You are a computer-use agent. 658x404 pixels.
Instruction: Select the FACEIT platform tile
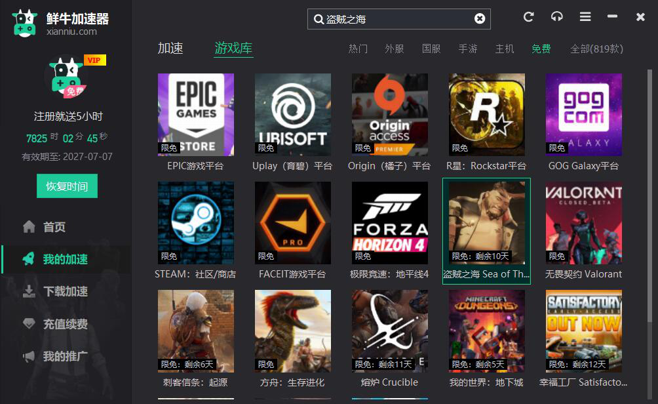293,222
